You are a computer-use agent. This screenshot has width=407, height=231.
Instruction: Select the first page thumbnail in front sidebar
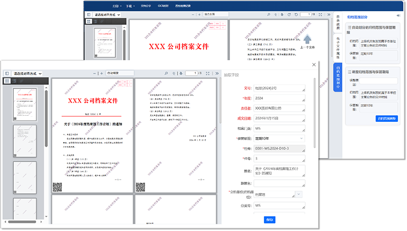(x=23, y=102)
